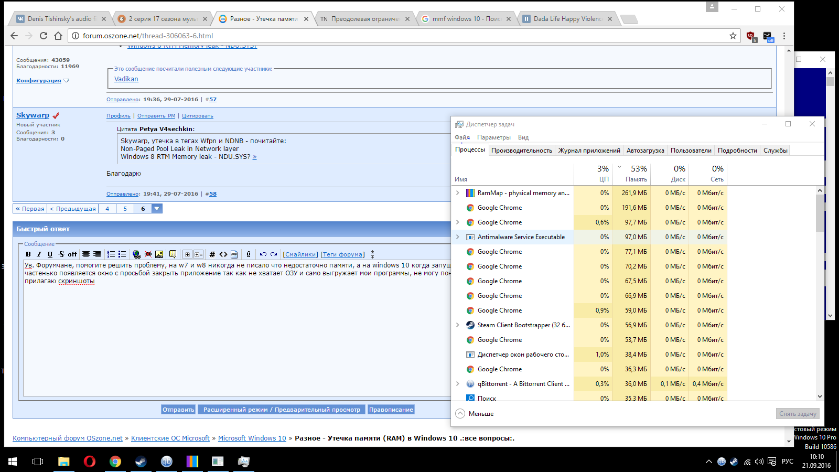This screenshot has height=472, width=839.
Task: Open the page number dropdown next to 6
Action: coord(157,209)
